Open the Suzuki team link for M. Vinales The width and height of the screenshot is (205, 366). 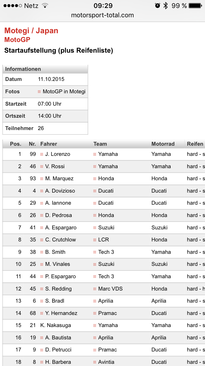click(106, 264)
